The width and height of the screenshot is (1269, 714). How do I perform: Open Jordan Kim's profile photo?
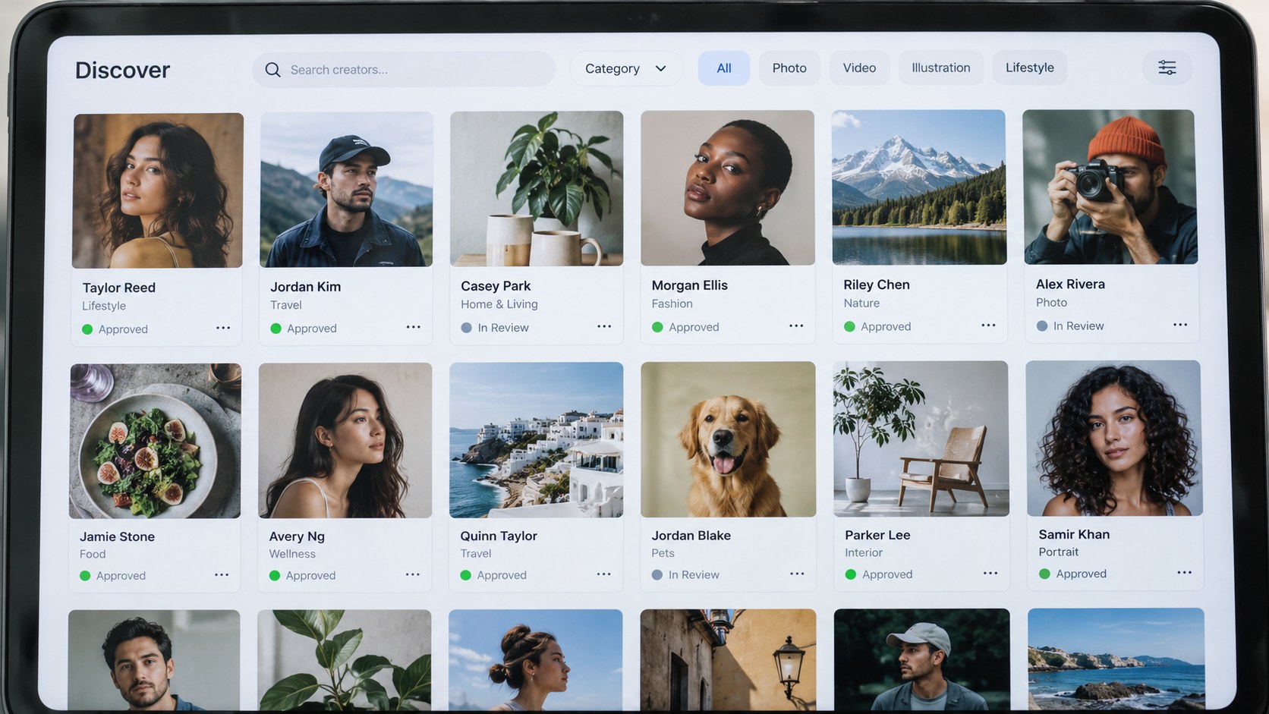click(346, 190)
